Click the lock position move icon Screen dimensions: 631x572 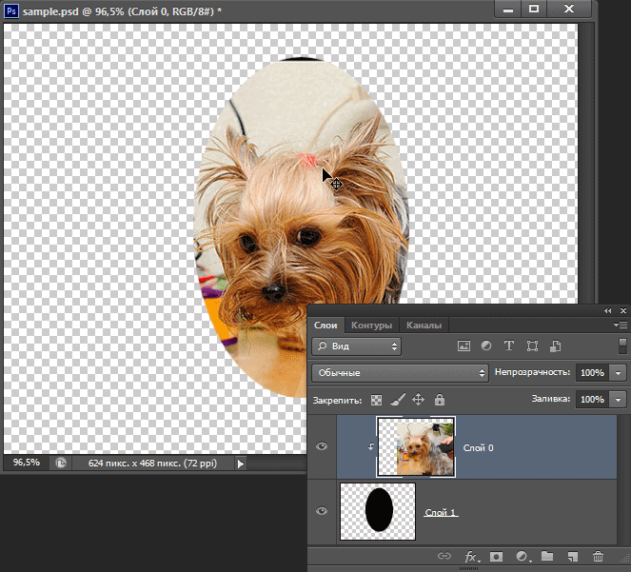[418, 401]
